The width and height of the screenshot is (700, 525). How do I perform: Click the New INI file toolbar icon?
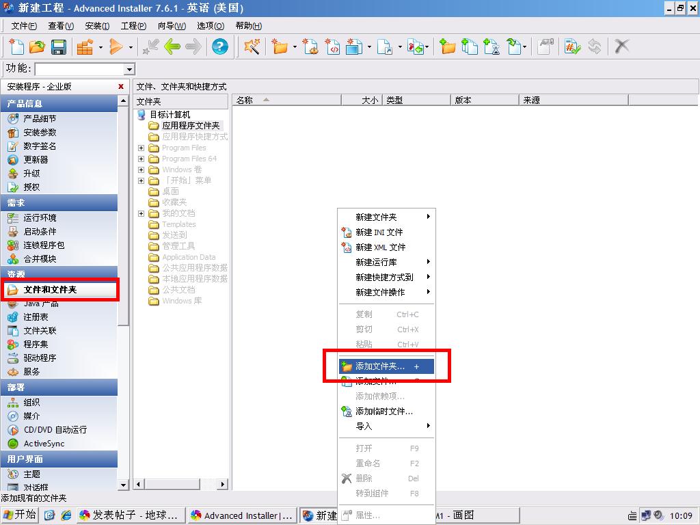click(311, 46)
